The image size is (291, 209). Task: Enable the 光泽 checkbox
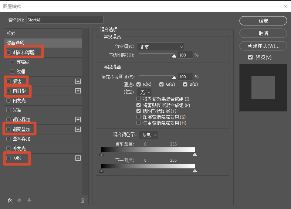[x=9, y=110]
